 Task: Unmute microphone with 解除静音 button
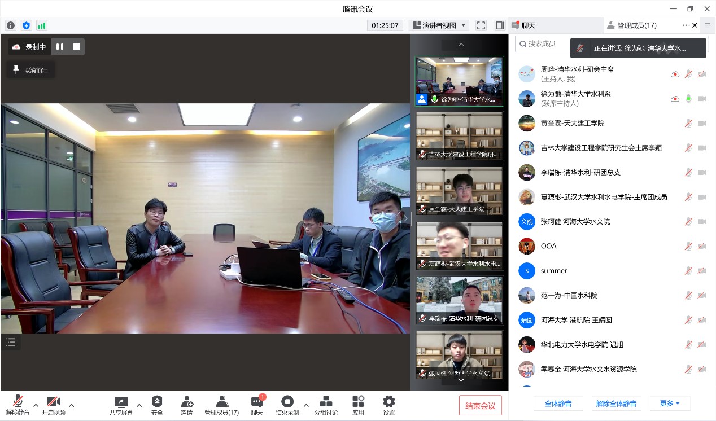click(18, 404)
